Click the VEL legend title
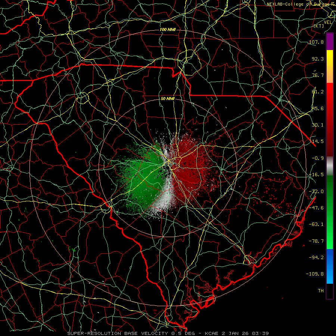Screen dimensions: 336x336 328,22
